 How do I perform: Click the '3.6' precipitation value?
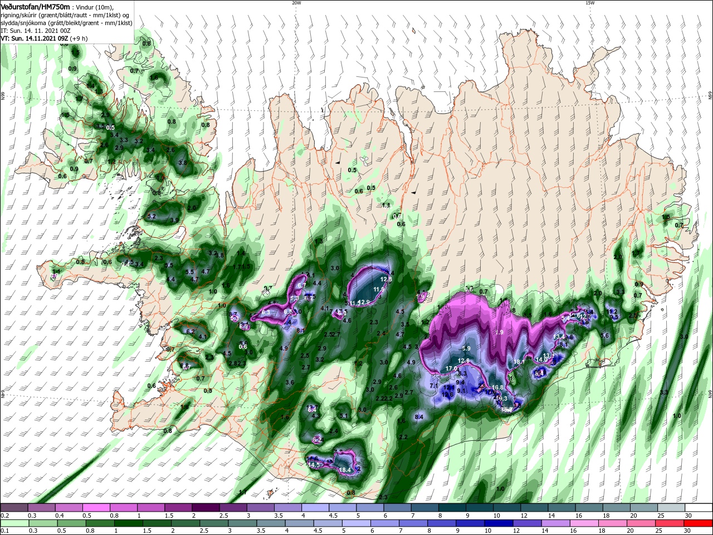(x=289, y=383)
